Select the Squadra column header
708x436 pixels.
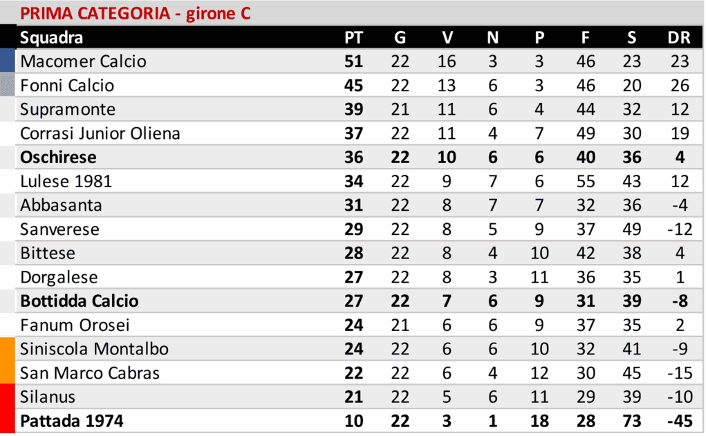coord(52,37)
